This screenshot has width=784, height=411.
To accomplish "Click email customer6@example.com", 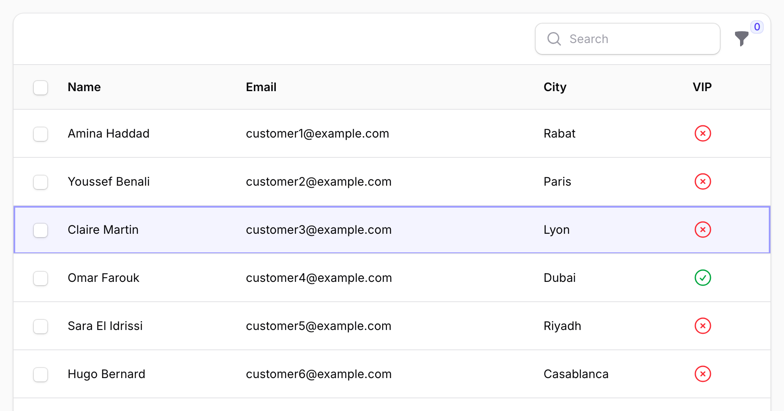I will pyautogui.click(x=319, y=374).
